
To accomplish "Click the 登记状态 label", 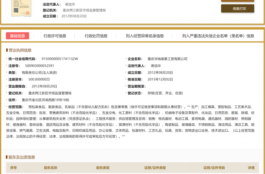I will (x=135, y=93).
